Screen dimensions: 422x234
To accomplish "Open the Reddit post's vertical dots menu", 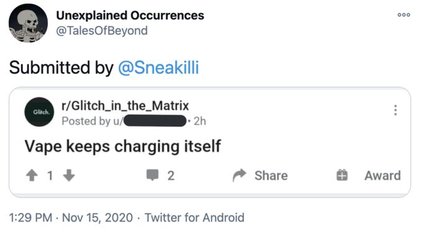I will 395,110.
